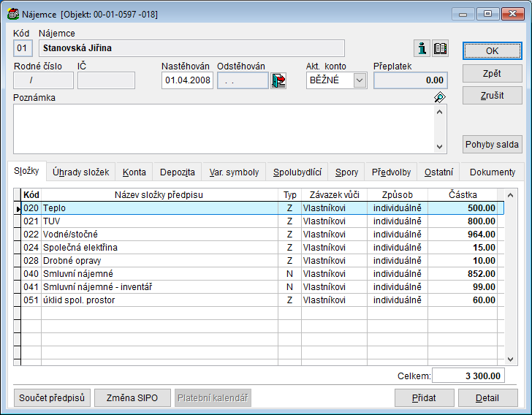Click the Nájemce window title icon

pos(12,14)
